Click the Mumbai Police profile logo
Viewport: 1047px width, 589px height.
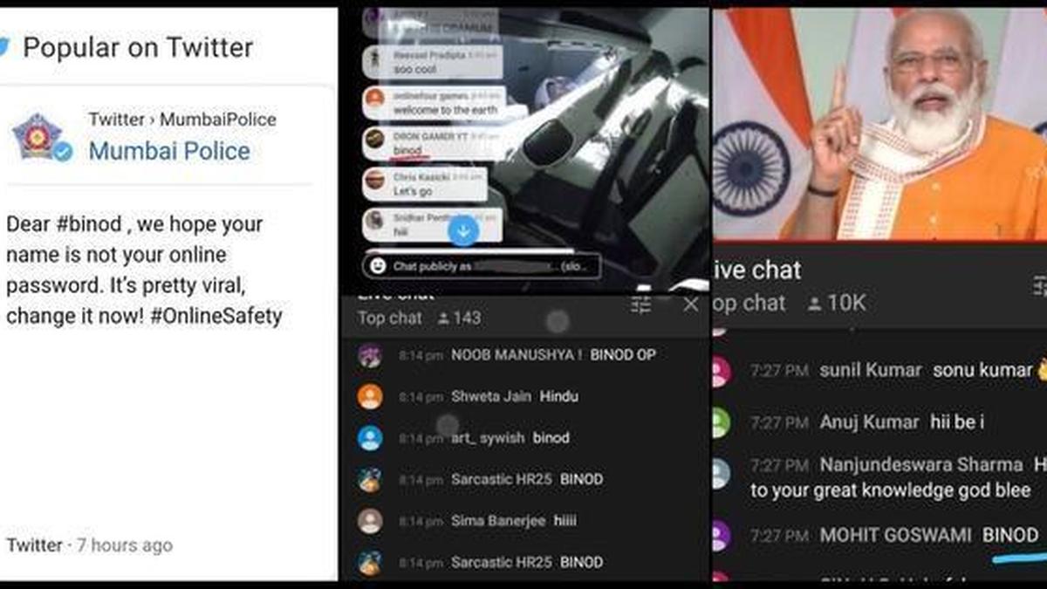pos(37,136)
